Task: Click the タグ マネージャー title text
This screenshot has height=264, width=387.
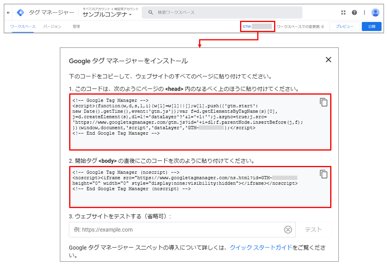Action: pyautogui.click(x=51, y=12)
